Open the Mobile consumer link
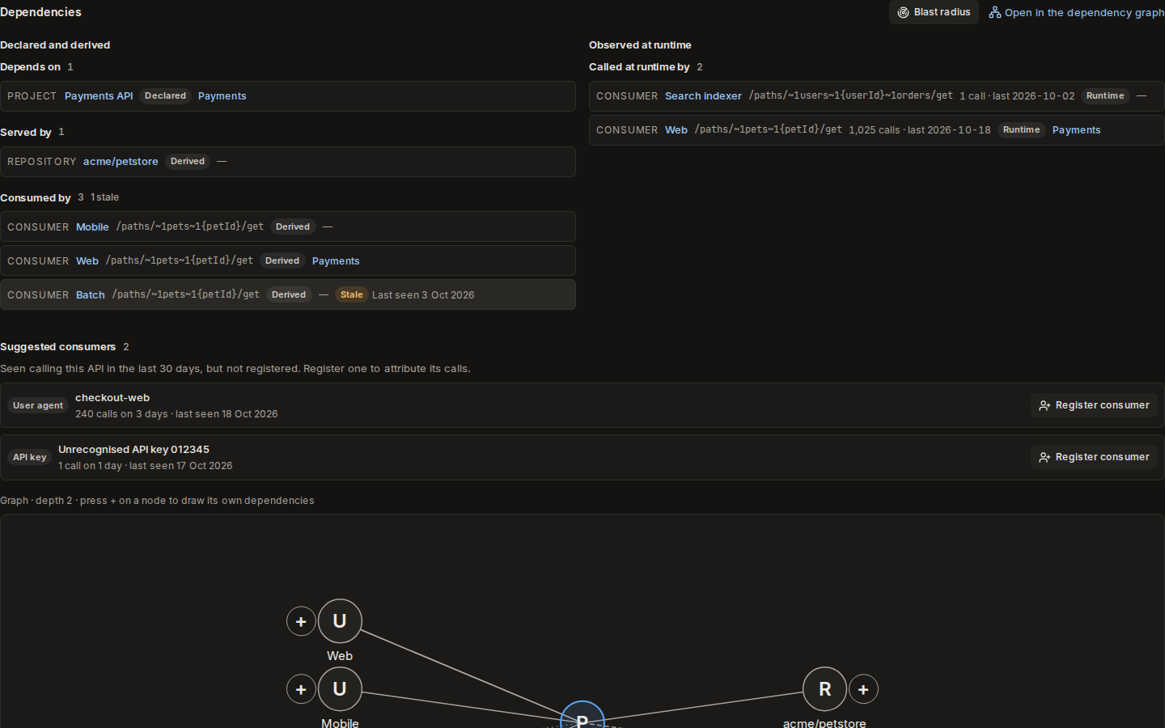The height and width of the screenshot is (728, 1165). click(92, 227)
